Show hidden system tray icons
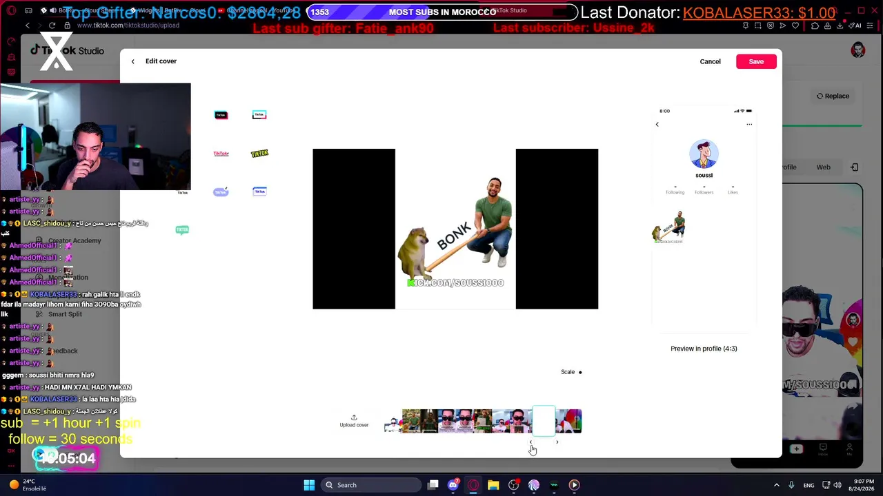 pyautogui.click(x=777, y=485)
